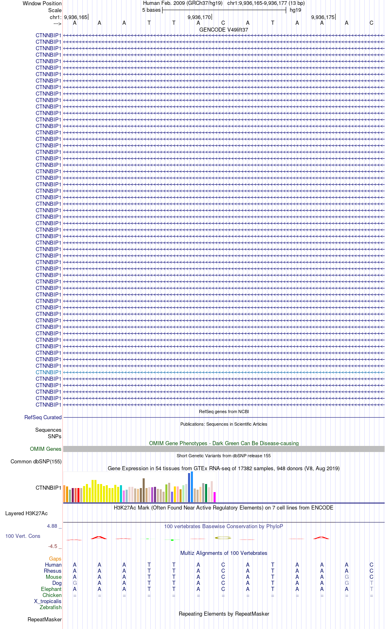Click the RefSeq Curated track label
The image size is (385, 629).
[x=43, y=417]
